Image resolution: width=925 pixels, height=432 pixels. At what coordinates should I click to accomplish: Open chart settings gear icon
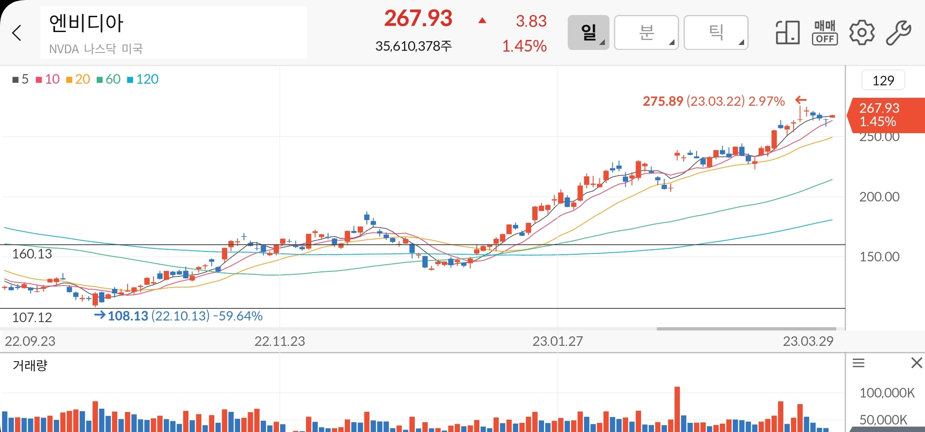point(862,32)
